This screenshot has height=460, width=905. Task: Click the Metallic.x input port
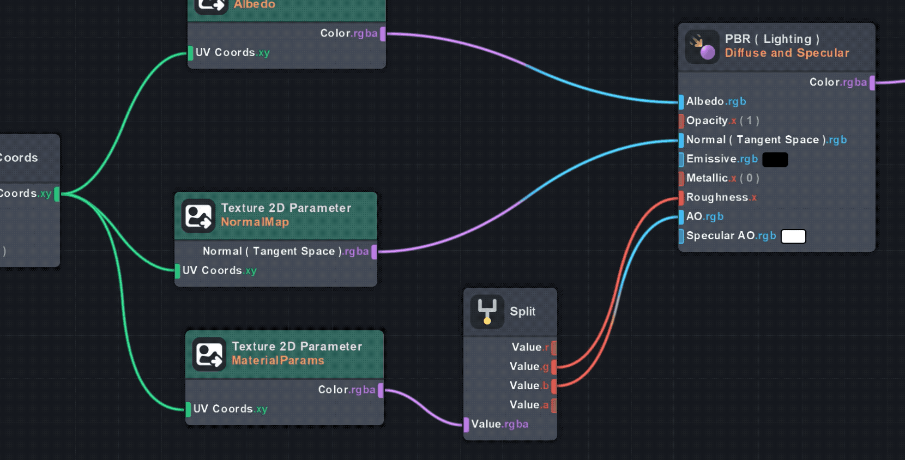click(x=681, y=179)
